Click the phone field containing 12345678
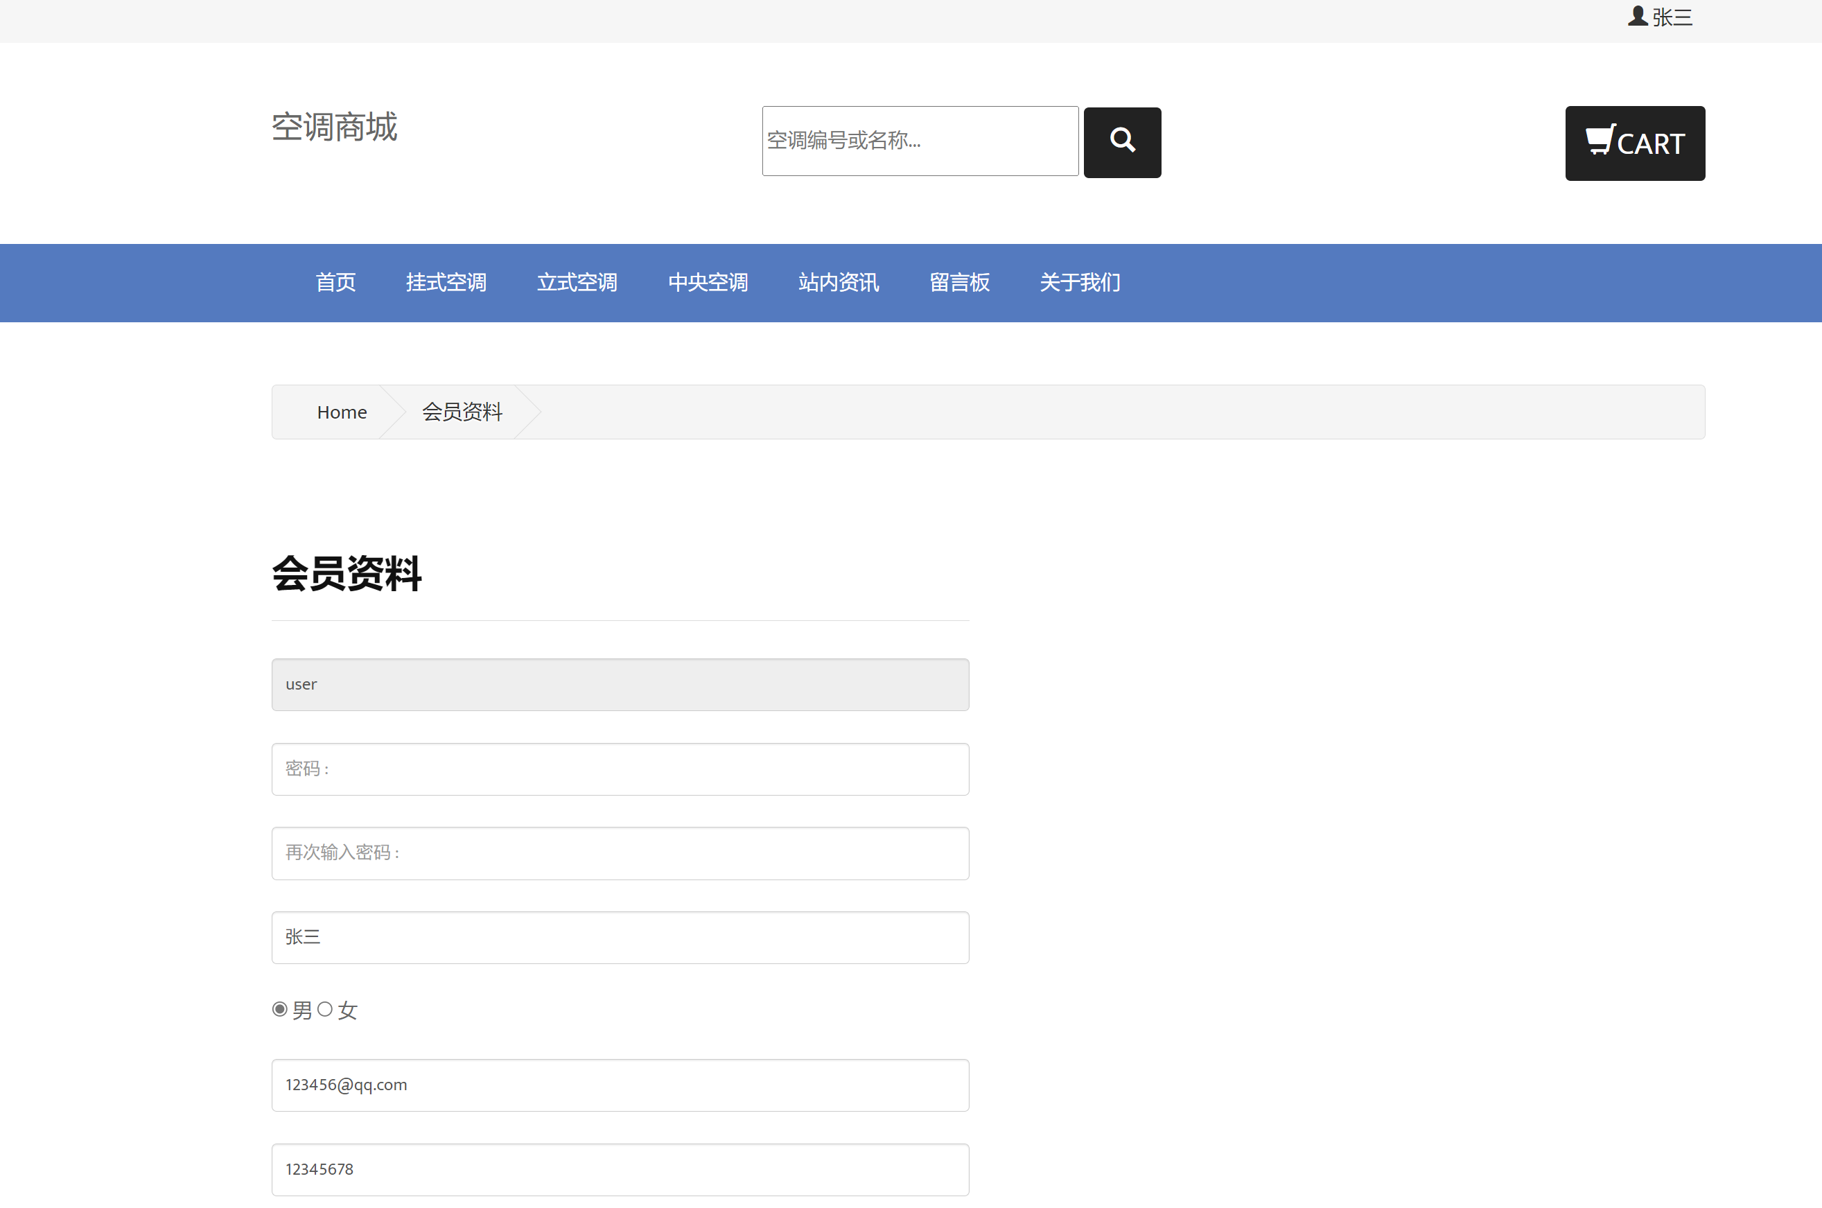This screenshot has width=1822, height=1208. click(620, 1168)
